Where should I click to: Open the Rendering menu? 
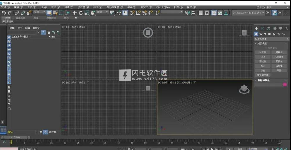(x=132, y=7)
